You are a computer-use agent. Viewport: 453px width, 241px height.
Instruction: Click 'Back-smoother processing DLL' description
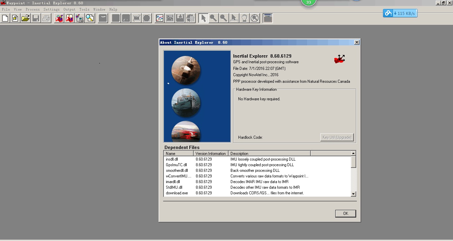coord(255,170)
